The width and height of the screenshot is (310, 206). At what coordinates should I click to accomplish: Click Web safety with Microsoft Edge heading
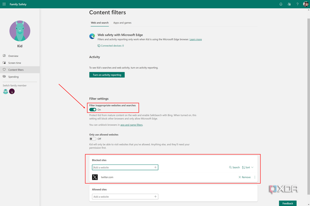(x=120, y=35)
